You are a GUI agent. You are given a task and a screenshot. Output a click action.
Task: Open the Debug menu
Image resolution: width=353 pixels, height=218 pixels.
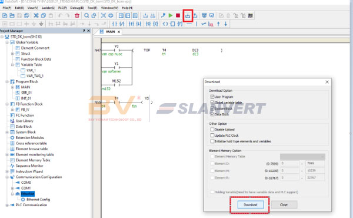pos(77,8)
